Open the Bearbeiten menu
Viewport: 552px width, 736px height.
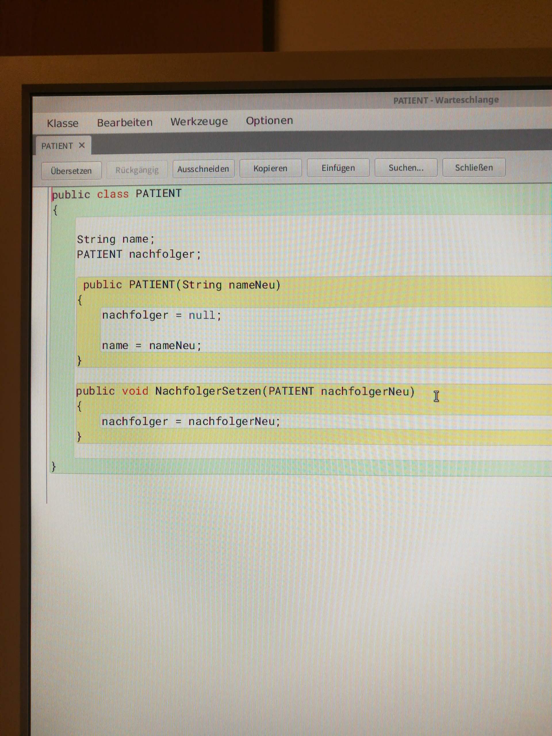[125, 122]
